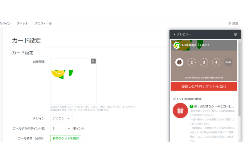Click the red gift box icon
Viewport: 244px width, 162px height.
[180, 110]
